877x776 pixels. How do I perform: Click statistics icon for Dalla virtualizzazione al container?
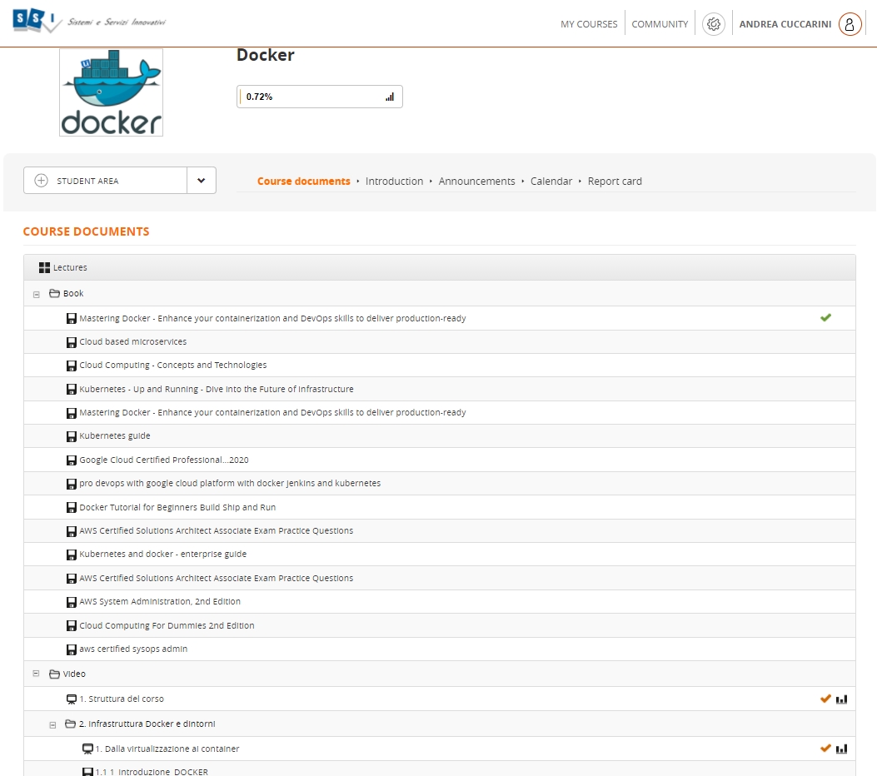point(841,749)
